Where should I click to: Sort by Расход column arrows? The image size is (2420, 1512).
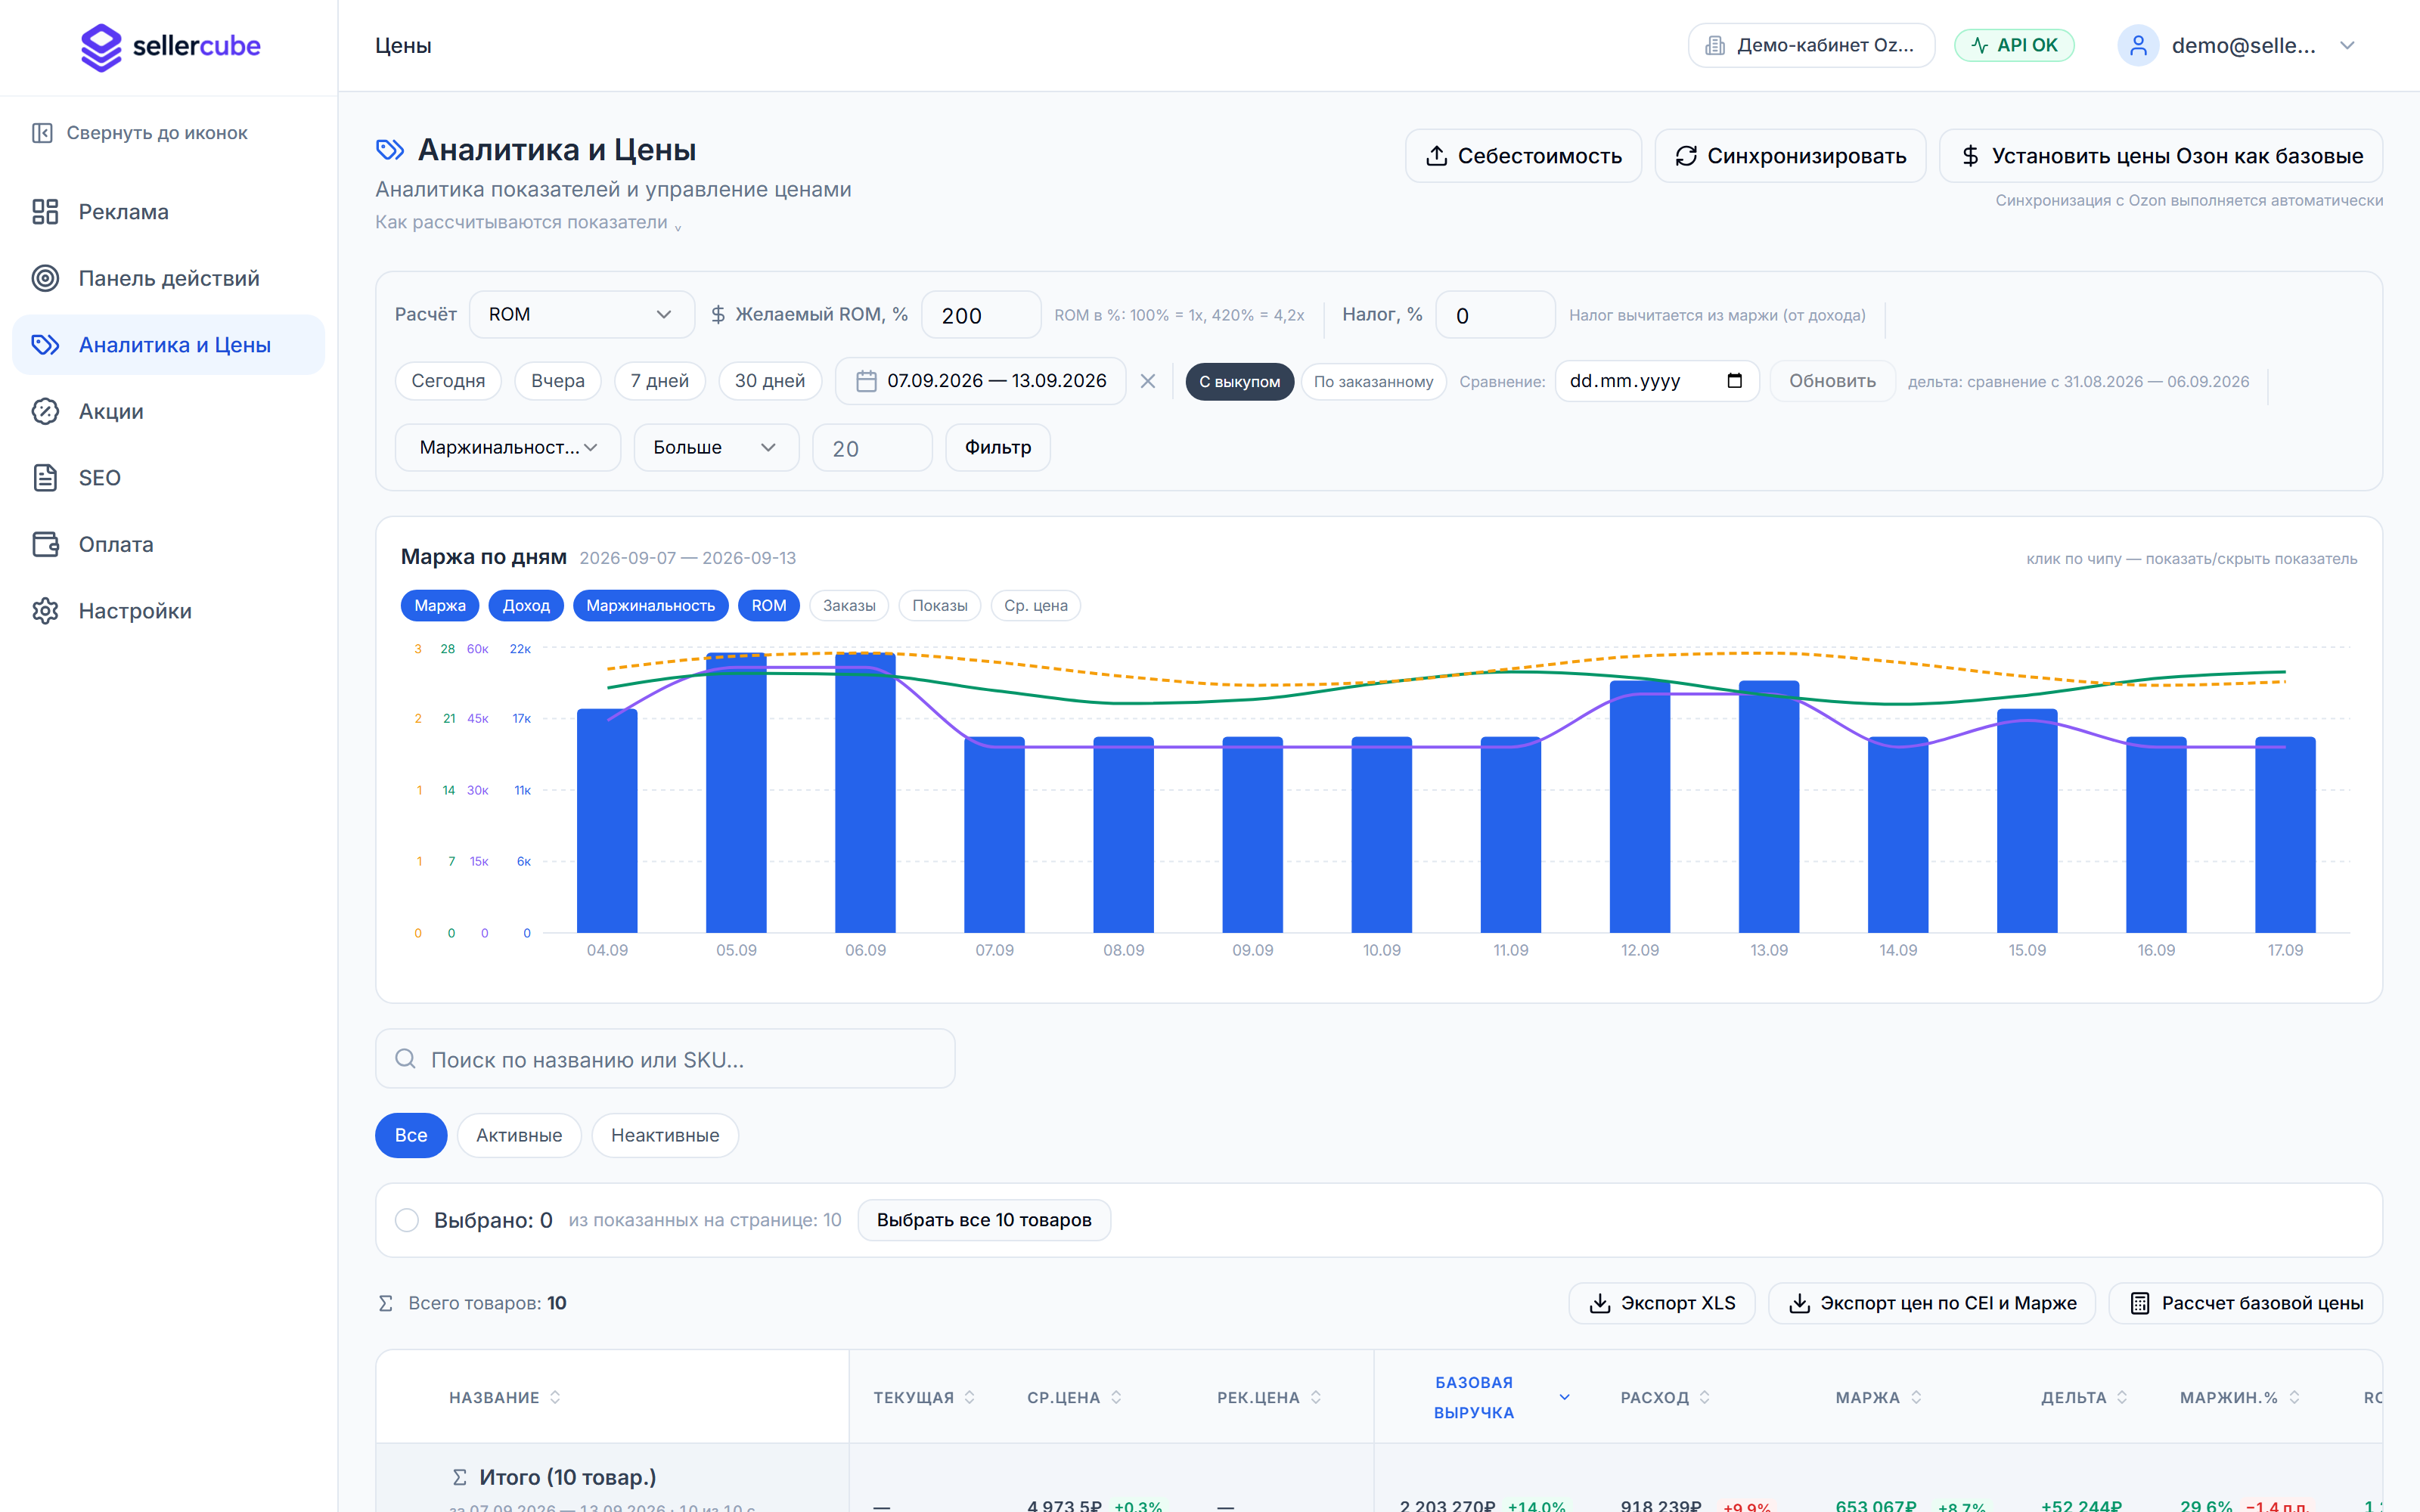(1705, 1397)
